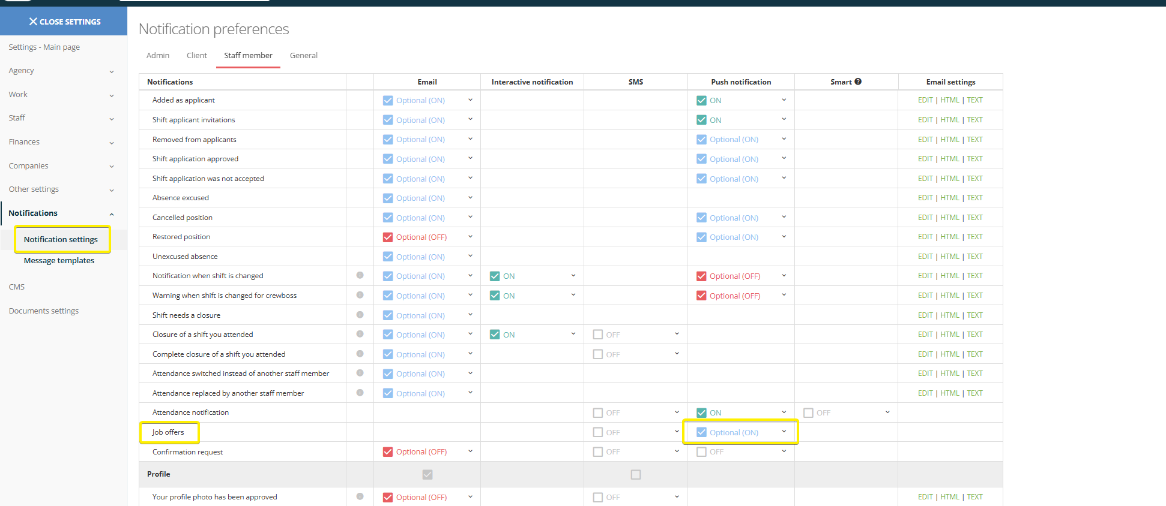Open the General tab
This screenshot has width=1166, height=506.
303,55
